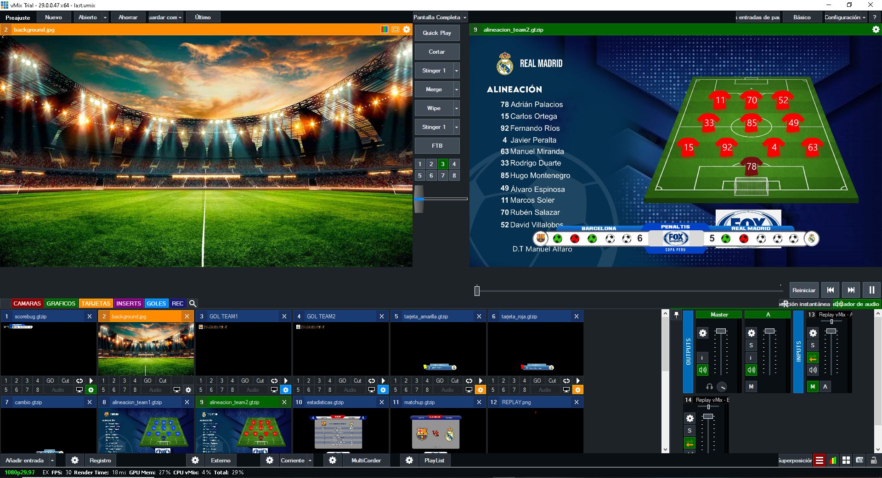Toggle M button on bus A
This screenshot has width=882, height=478.
[x=751, y=387]
